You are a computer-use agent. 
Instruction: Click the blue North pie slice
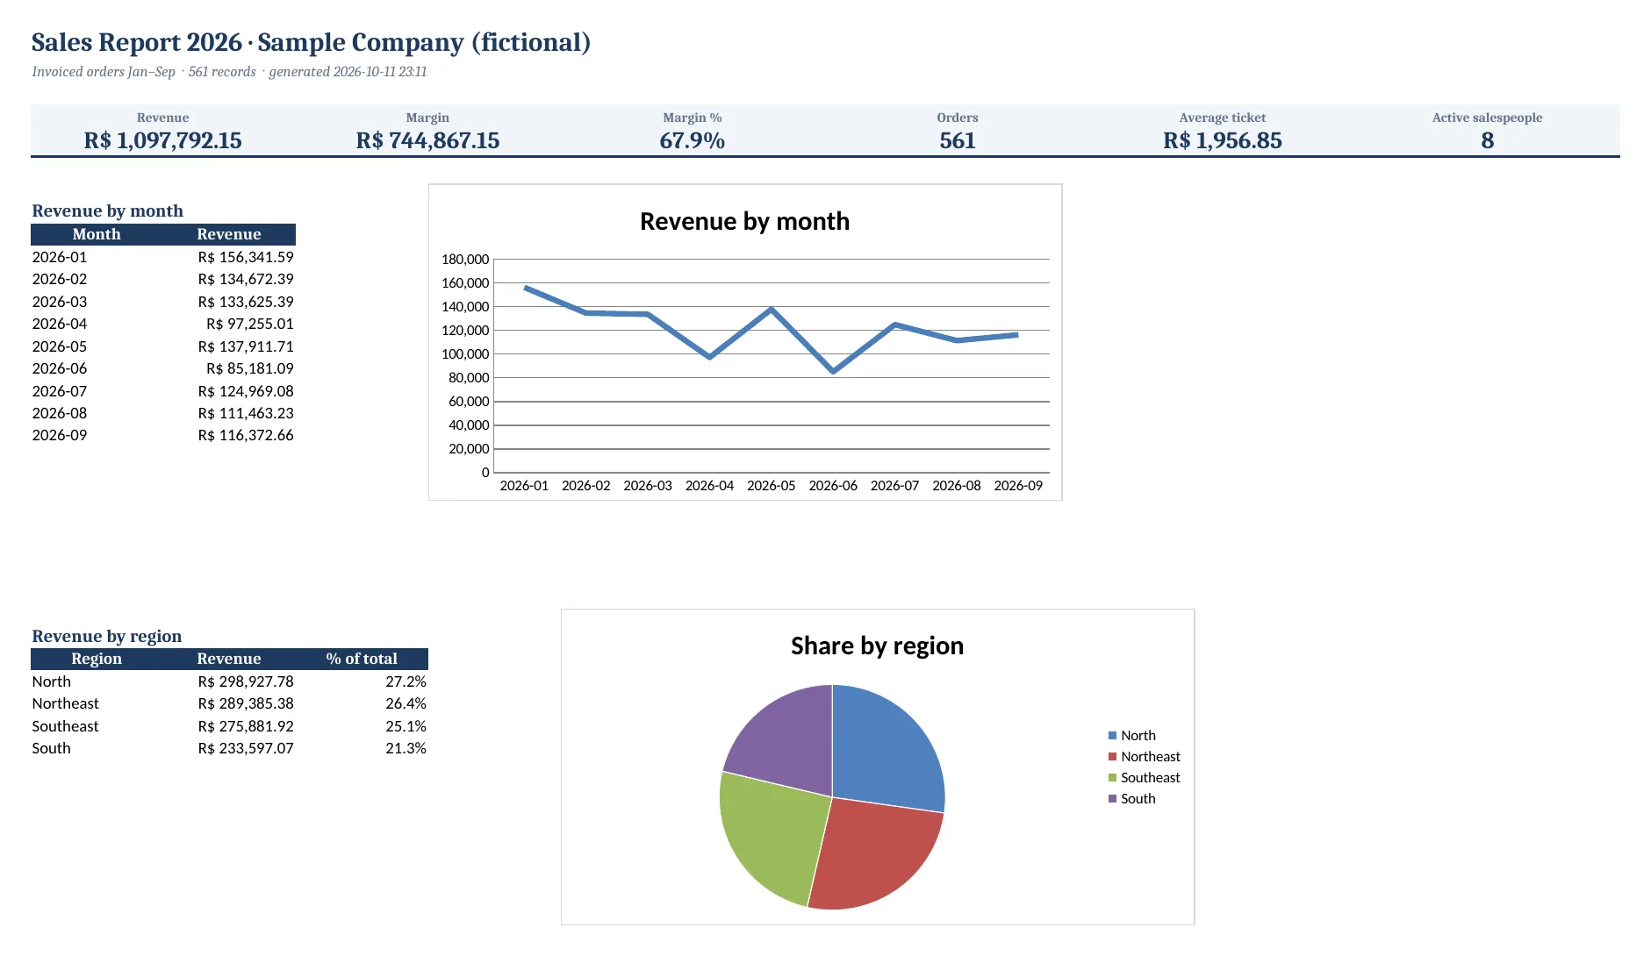click(x=887, y=750)
